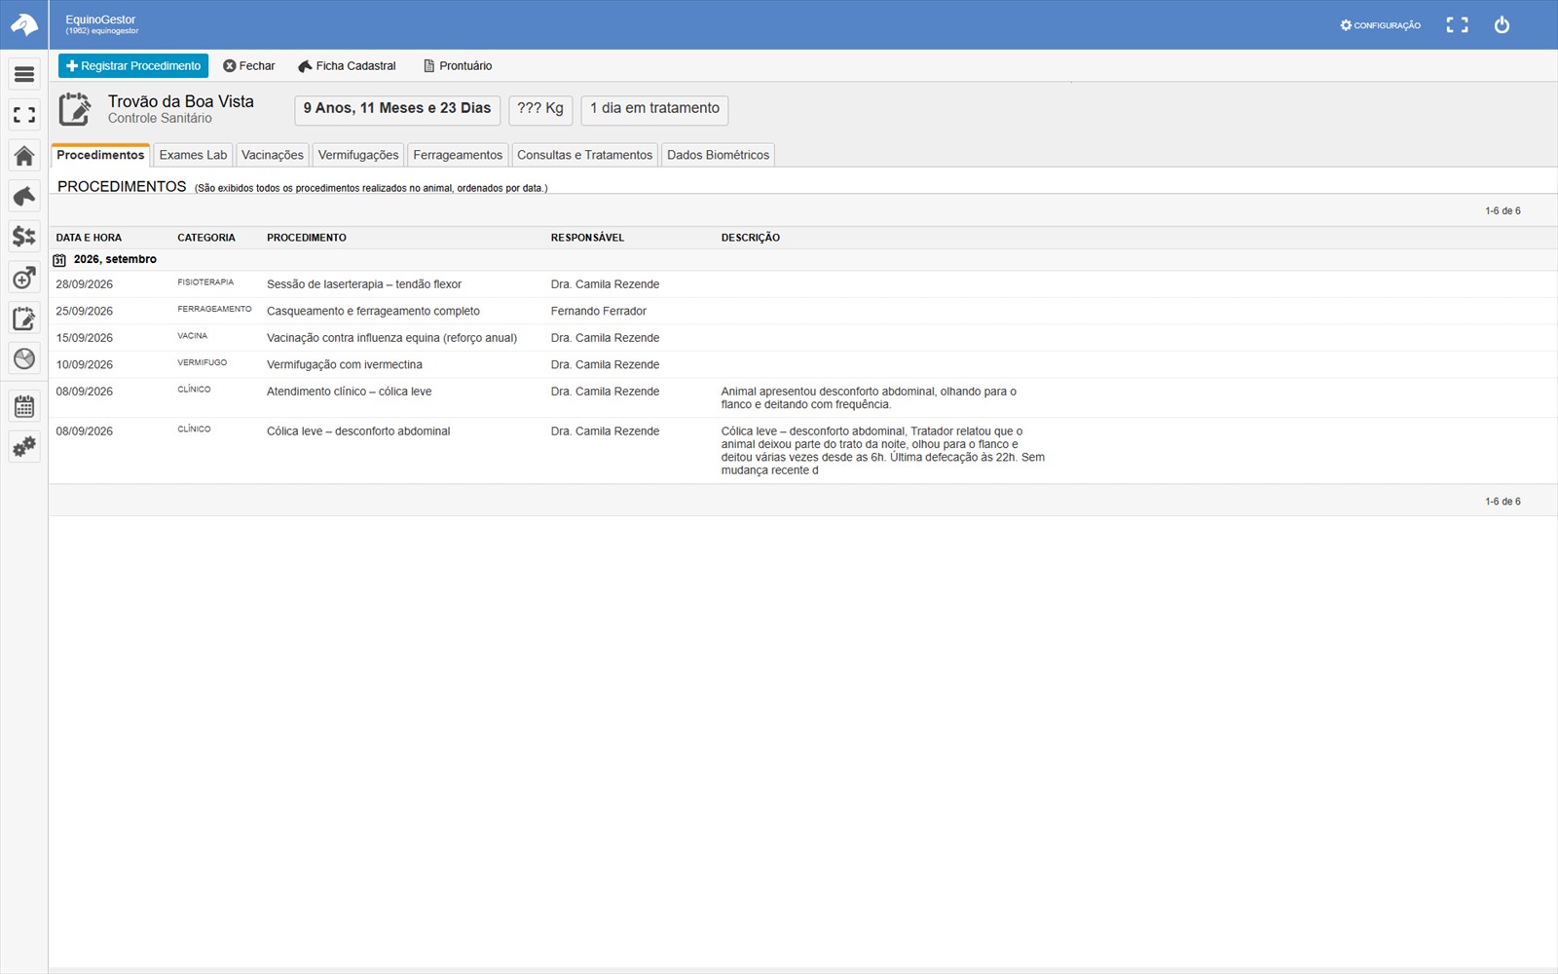Click the Fechar button
The image size is (1558, 974).
click(249, 66)
